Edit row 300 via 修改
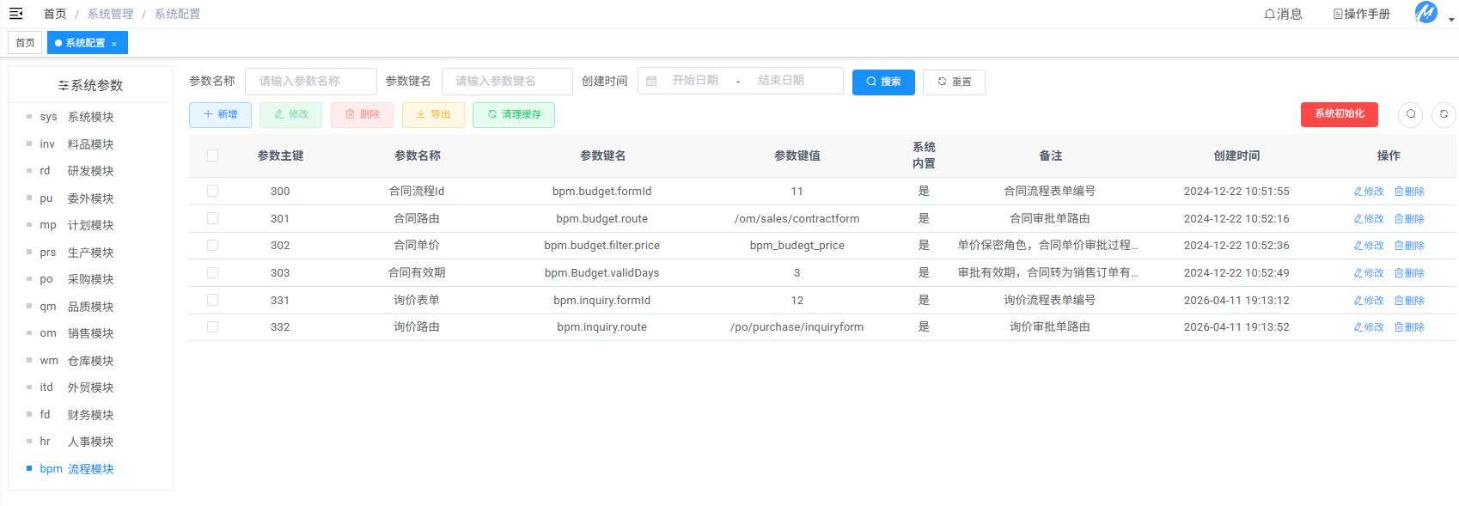1459x506 pixels. (1369, 192)
